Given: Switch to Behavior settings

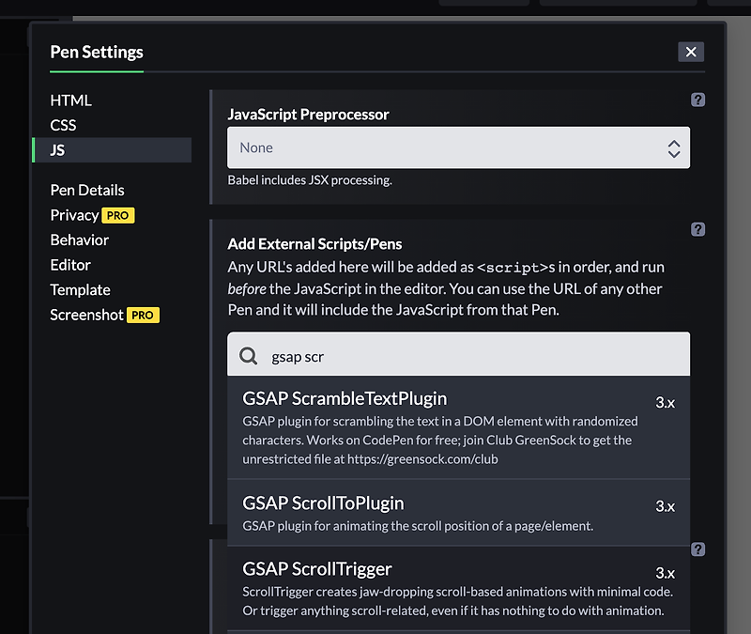Looking at the screenshot, I should click(80, 240).
